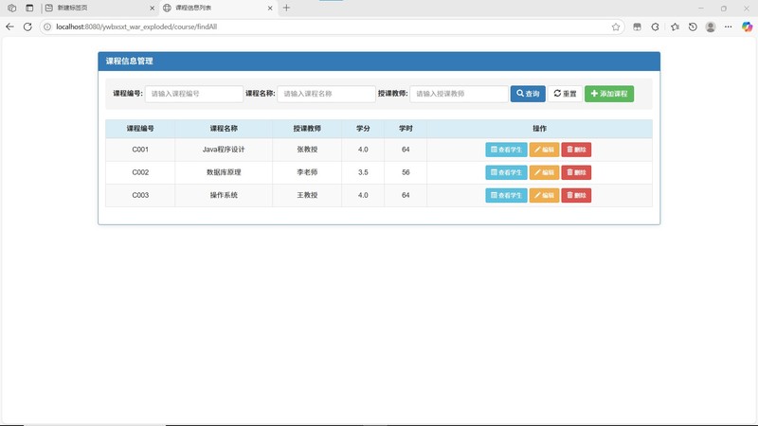This screenshot has height=426, width=758.
Task: Select the C003 cell
Action: 140,195
